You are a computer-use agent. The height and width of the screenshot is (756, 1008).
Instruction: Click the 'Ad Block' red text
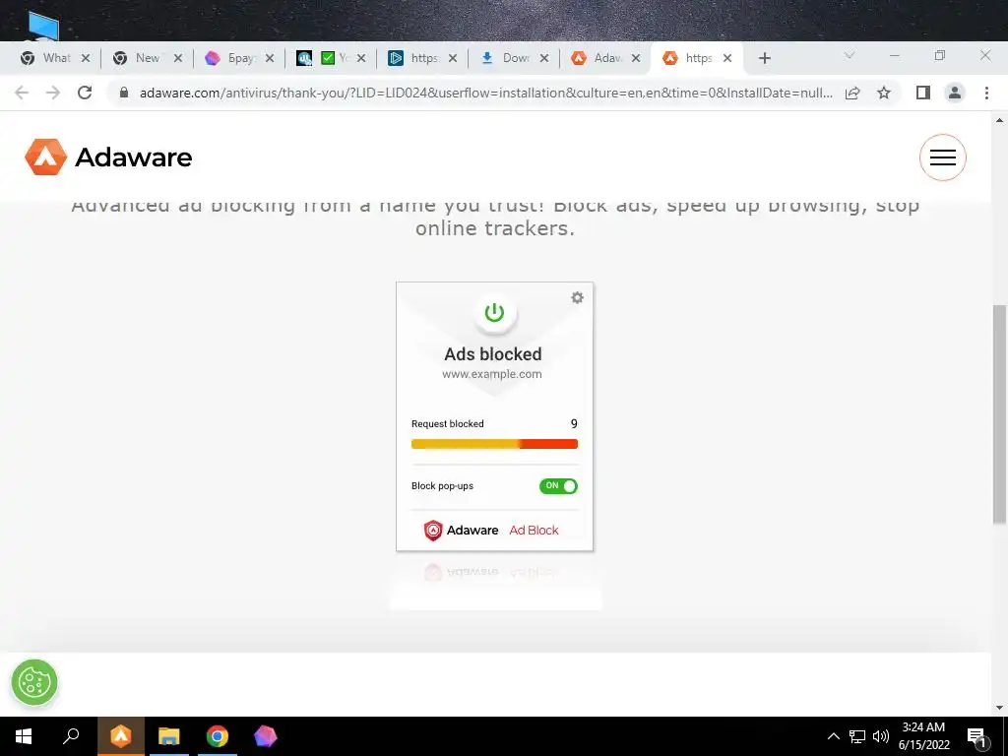(535, 531)
